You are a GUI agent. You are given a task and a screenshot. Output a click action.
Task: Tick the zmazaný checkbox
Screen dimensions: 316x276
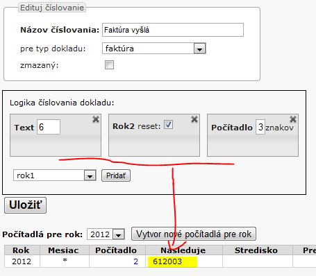click(109, 65)
